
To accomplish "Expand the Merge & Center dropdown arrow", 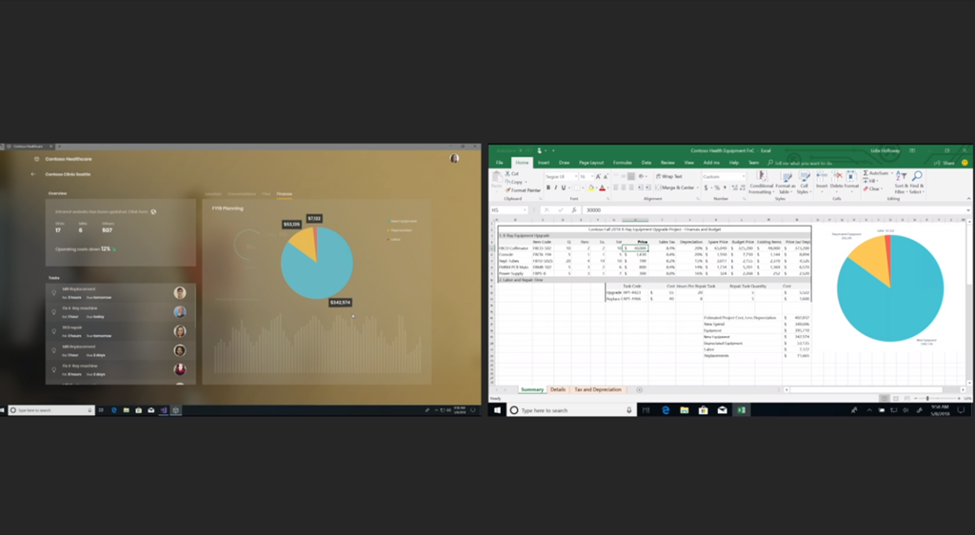I will (x=698, y=188).
